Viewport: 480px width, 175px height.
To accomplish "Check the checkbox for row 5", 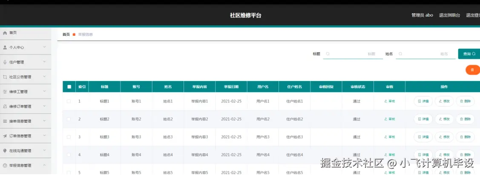I will pos(69,172).
